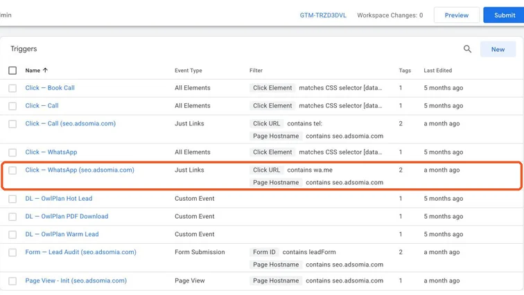Image resolution: width=524 pixels, height=295 pixels.
Task: Tick checkbox for Click — Call (seo.adsomia.com)
Action: [x=12, y=124]
